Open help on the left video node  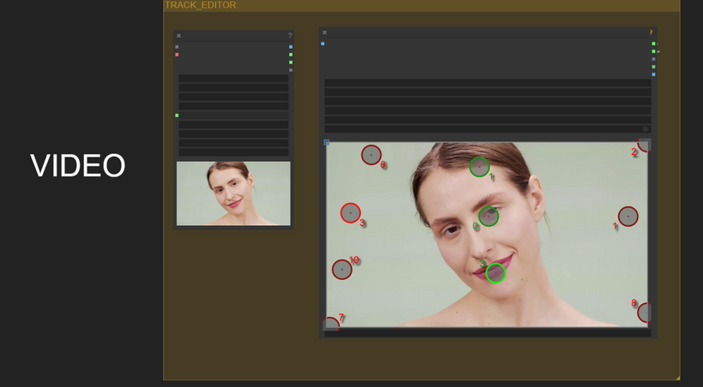click(290, 36)
